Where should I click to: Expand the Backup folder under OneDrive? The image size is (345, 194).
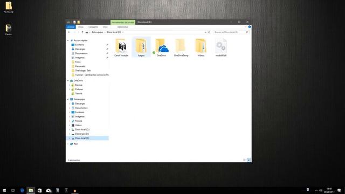(x=70, y=85)
